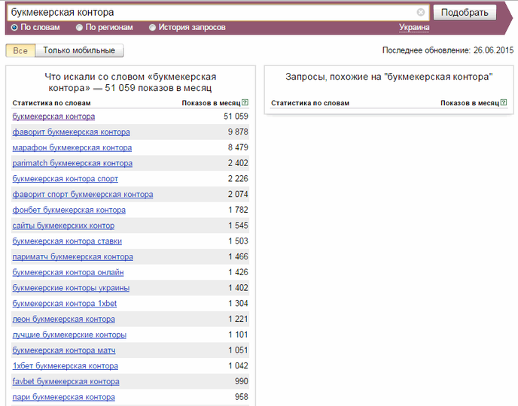Select the 'История запросов' radio button
This screenshot has width=518, height=406.
pyautogui.click(x=152, y=27)
